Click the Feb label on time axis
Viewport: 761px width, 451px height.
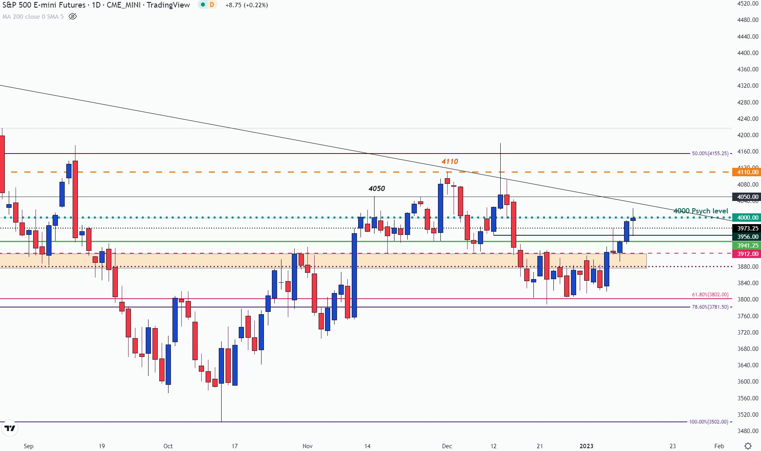(719, 446)
